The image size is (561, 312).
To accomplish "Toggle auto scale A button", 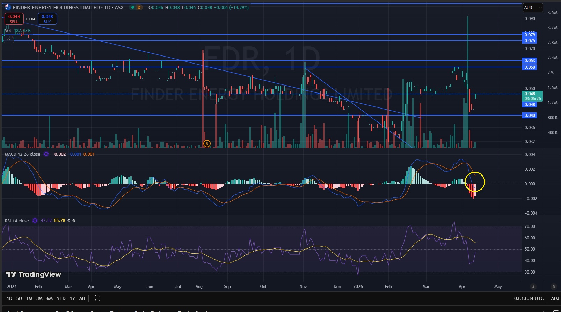I will (533, 287).
